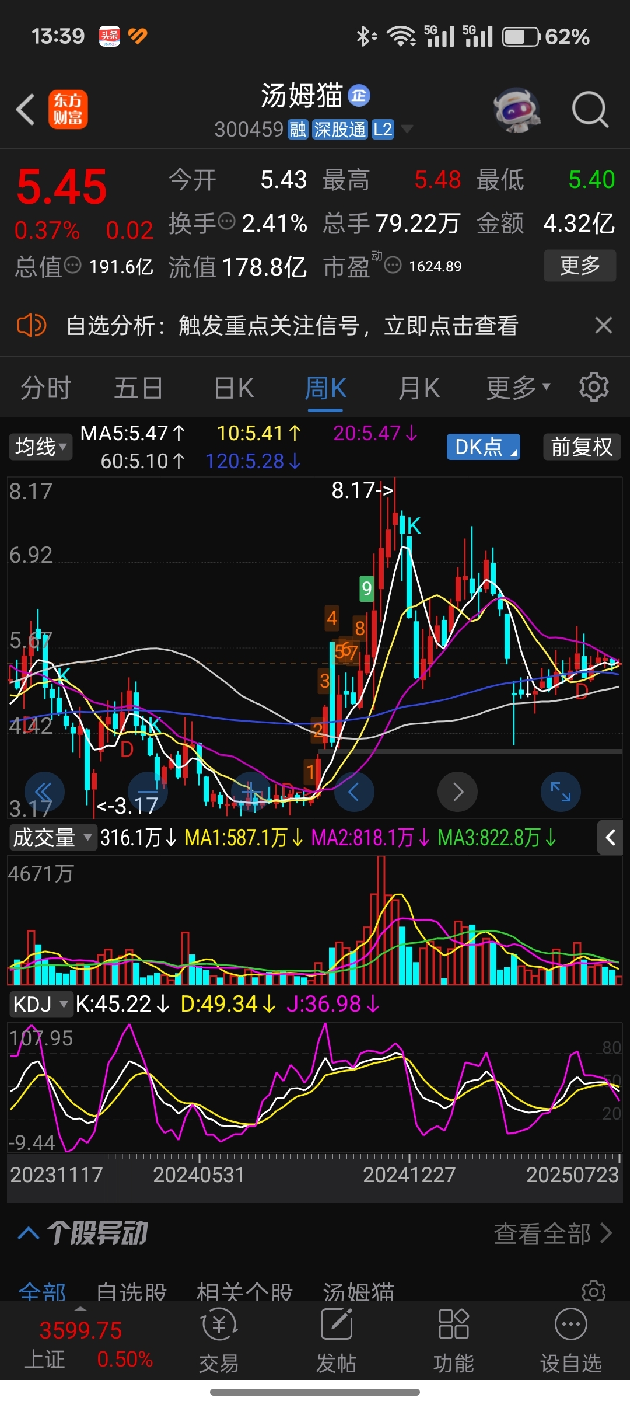Tap the 深股通 tag
630x1408 pixels.
(339, 129)
